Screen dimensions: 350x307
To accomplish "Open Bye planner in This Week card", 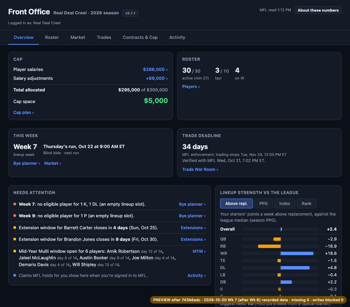I will [x=27, y=163].
